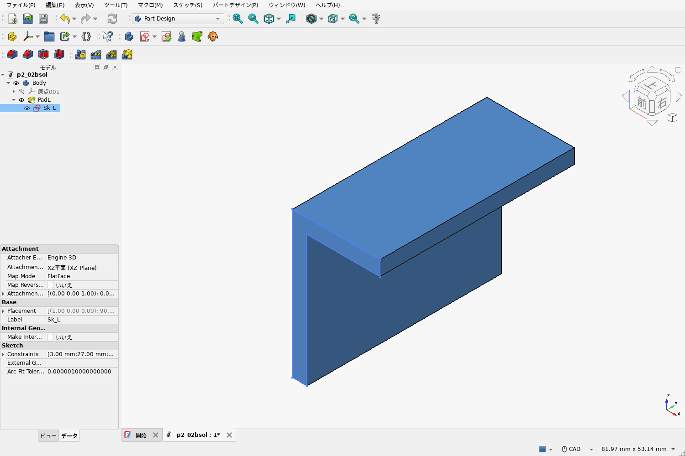Refresh and recompute the document

coord(112,19)
